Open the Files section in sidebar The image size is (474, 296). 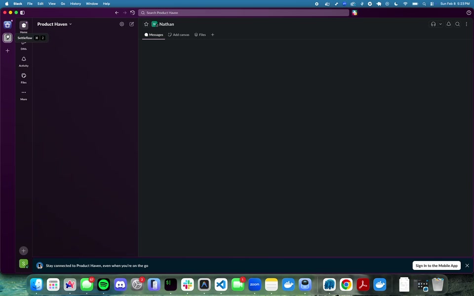[x=24, y=76]
